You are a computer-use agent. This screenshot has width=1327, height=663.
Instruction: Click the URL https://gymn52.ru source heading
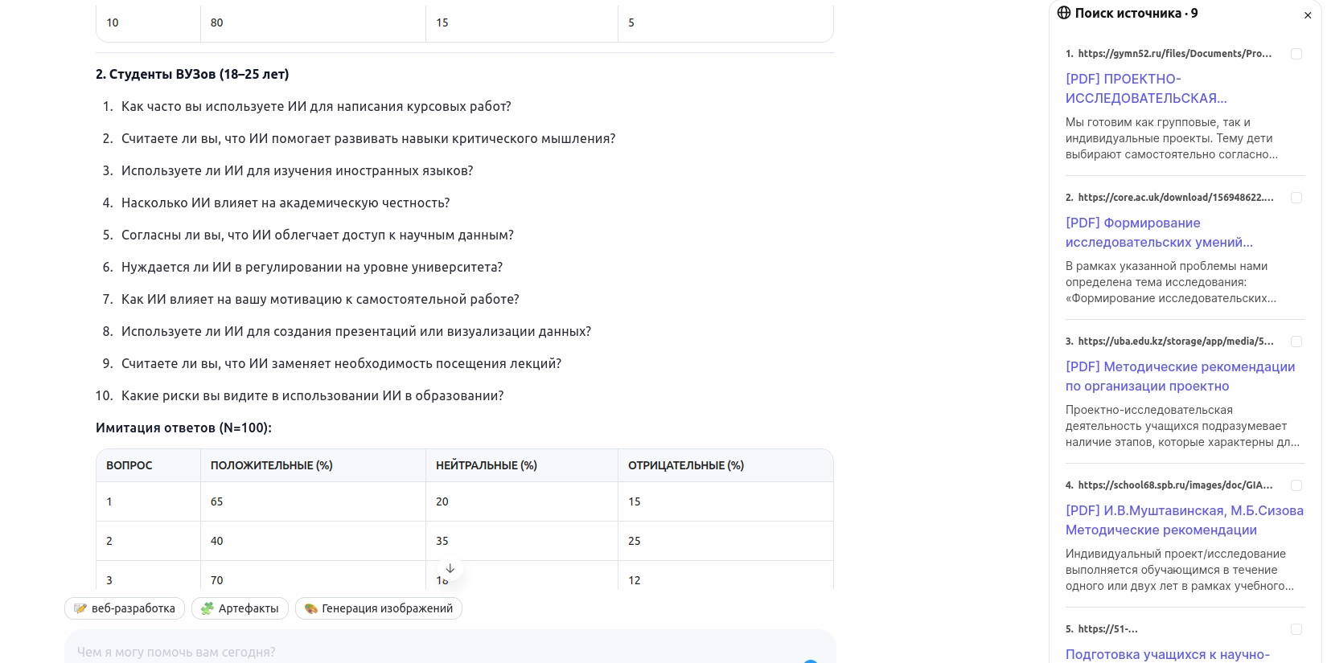1174,54
